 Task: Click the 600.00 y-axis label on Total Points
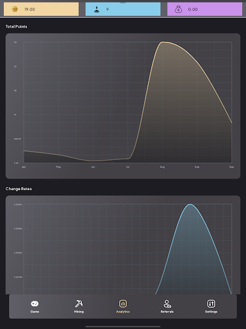(17, 139)
